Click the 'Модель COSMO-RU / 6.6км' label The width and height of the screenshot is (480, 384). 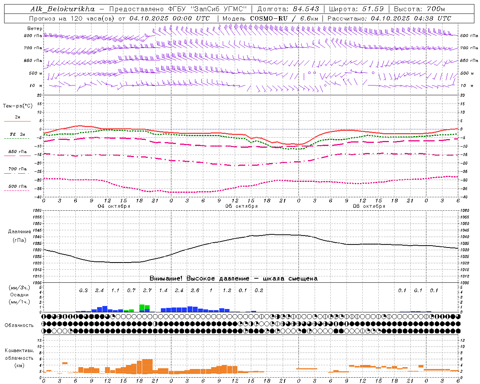click(x=270, y=18)
